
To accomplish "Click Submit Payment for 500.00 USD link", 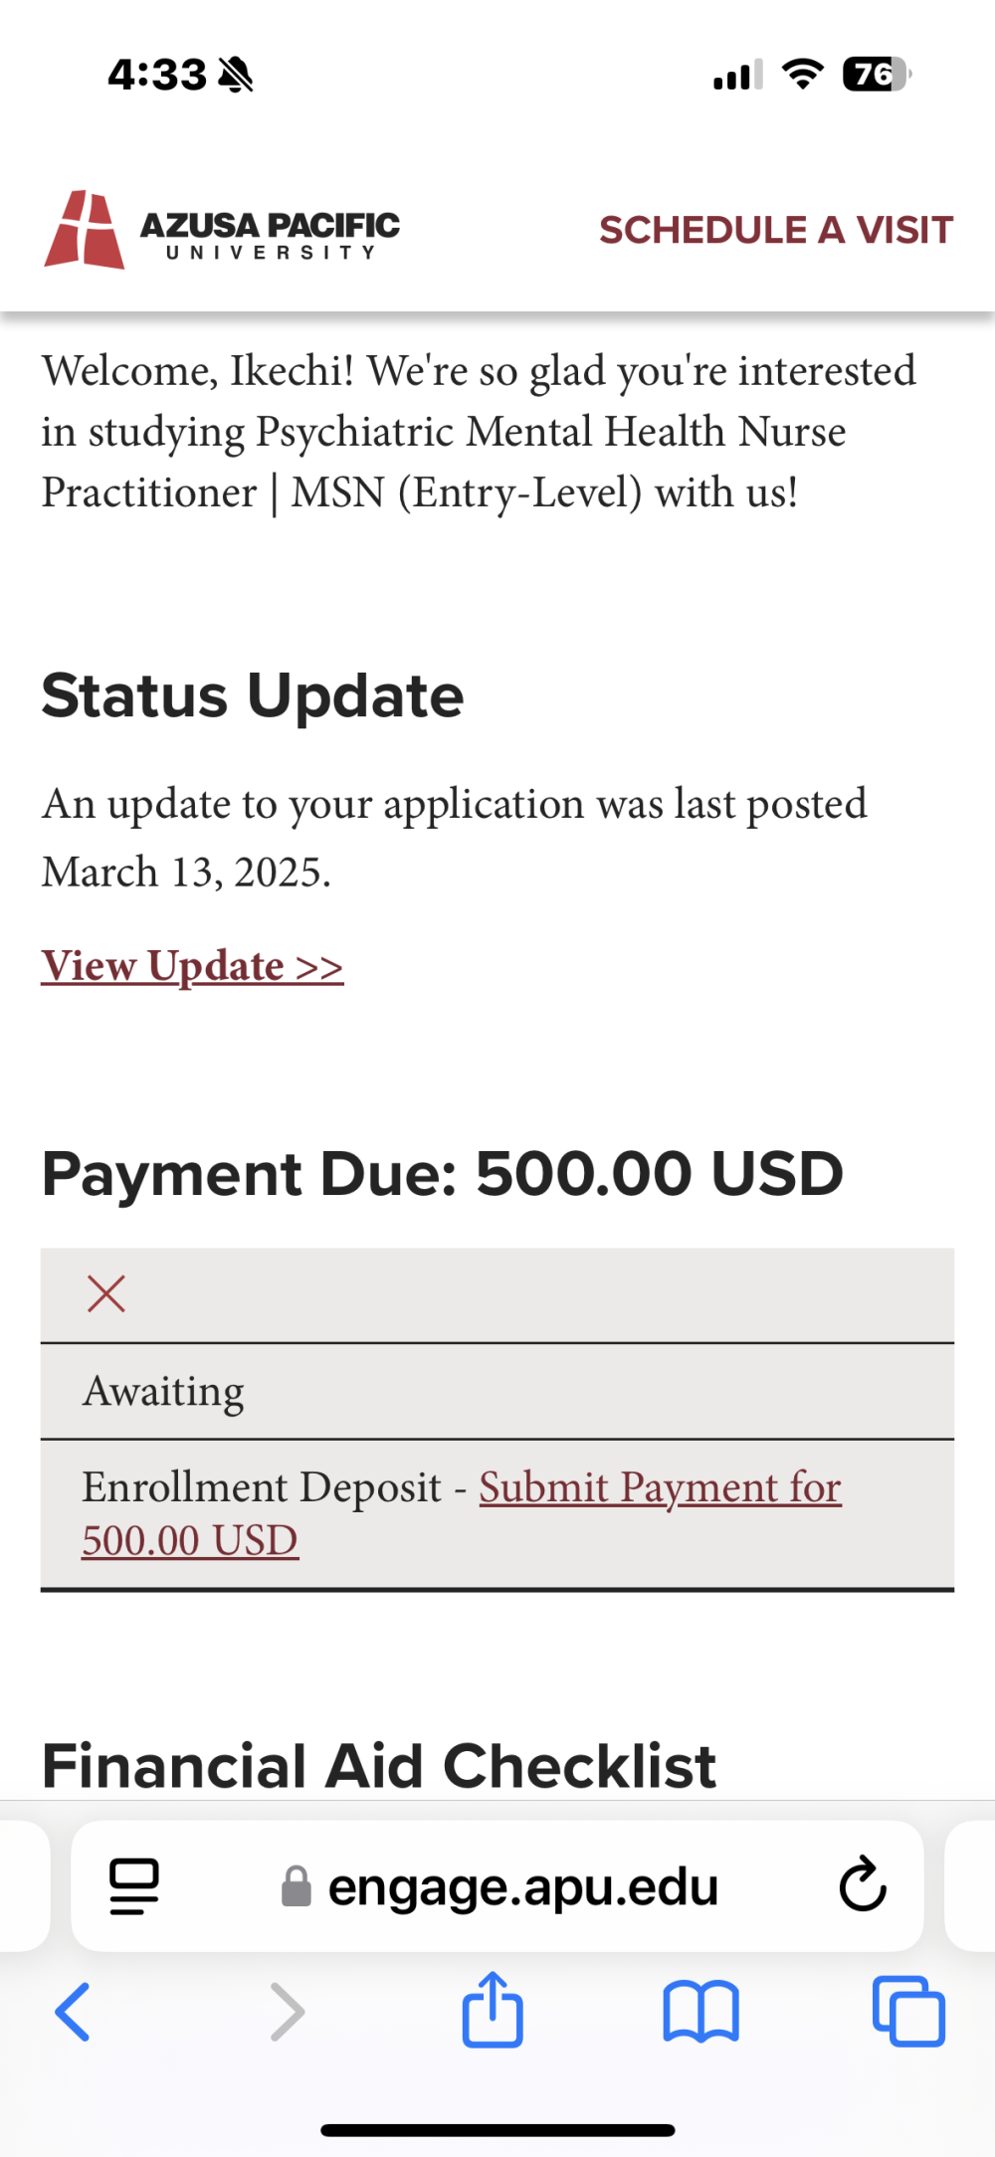I will [x=462, y=1513].
